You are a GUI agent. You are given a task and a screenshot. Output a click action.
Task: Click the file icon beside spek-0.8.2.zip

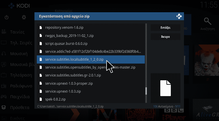pos(41,99)
